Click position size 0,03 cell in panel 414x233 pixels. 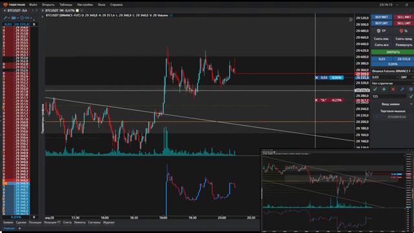click(382, 59)
